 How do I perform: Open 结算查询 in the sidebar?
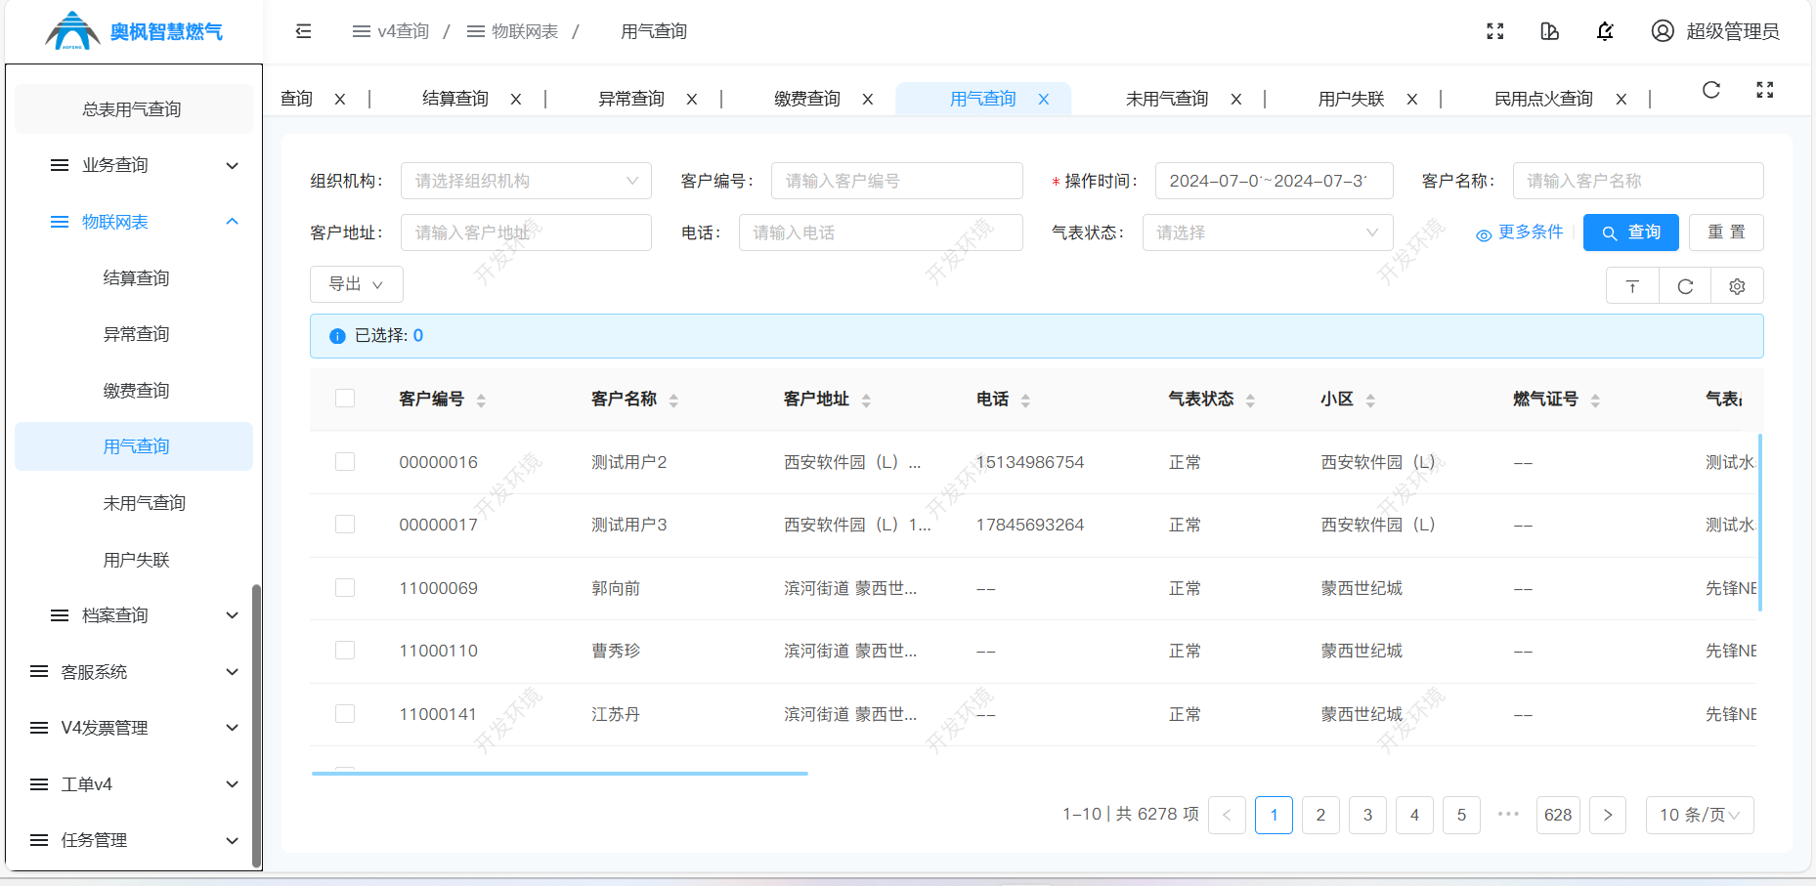[x=134, y=278]
